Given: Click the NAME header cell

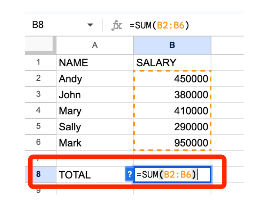Looking at the screenshot, I should pos(94,63).
